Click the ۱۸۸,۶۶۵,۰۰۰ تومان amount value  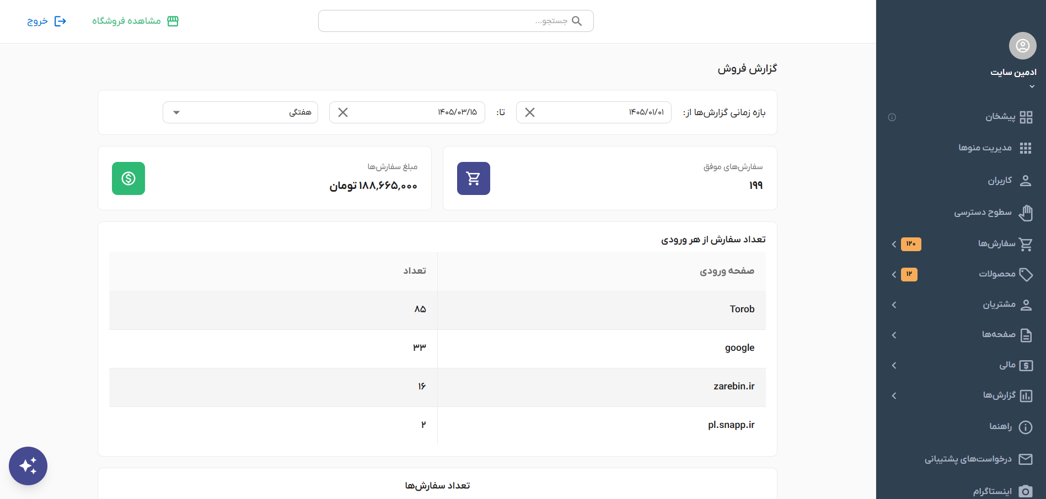(x=373, y=186)
